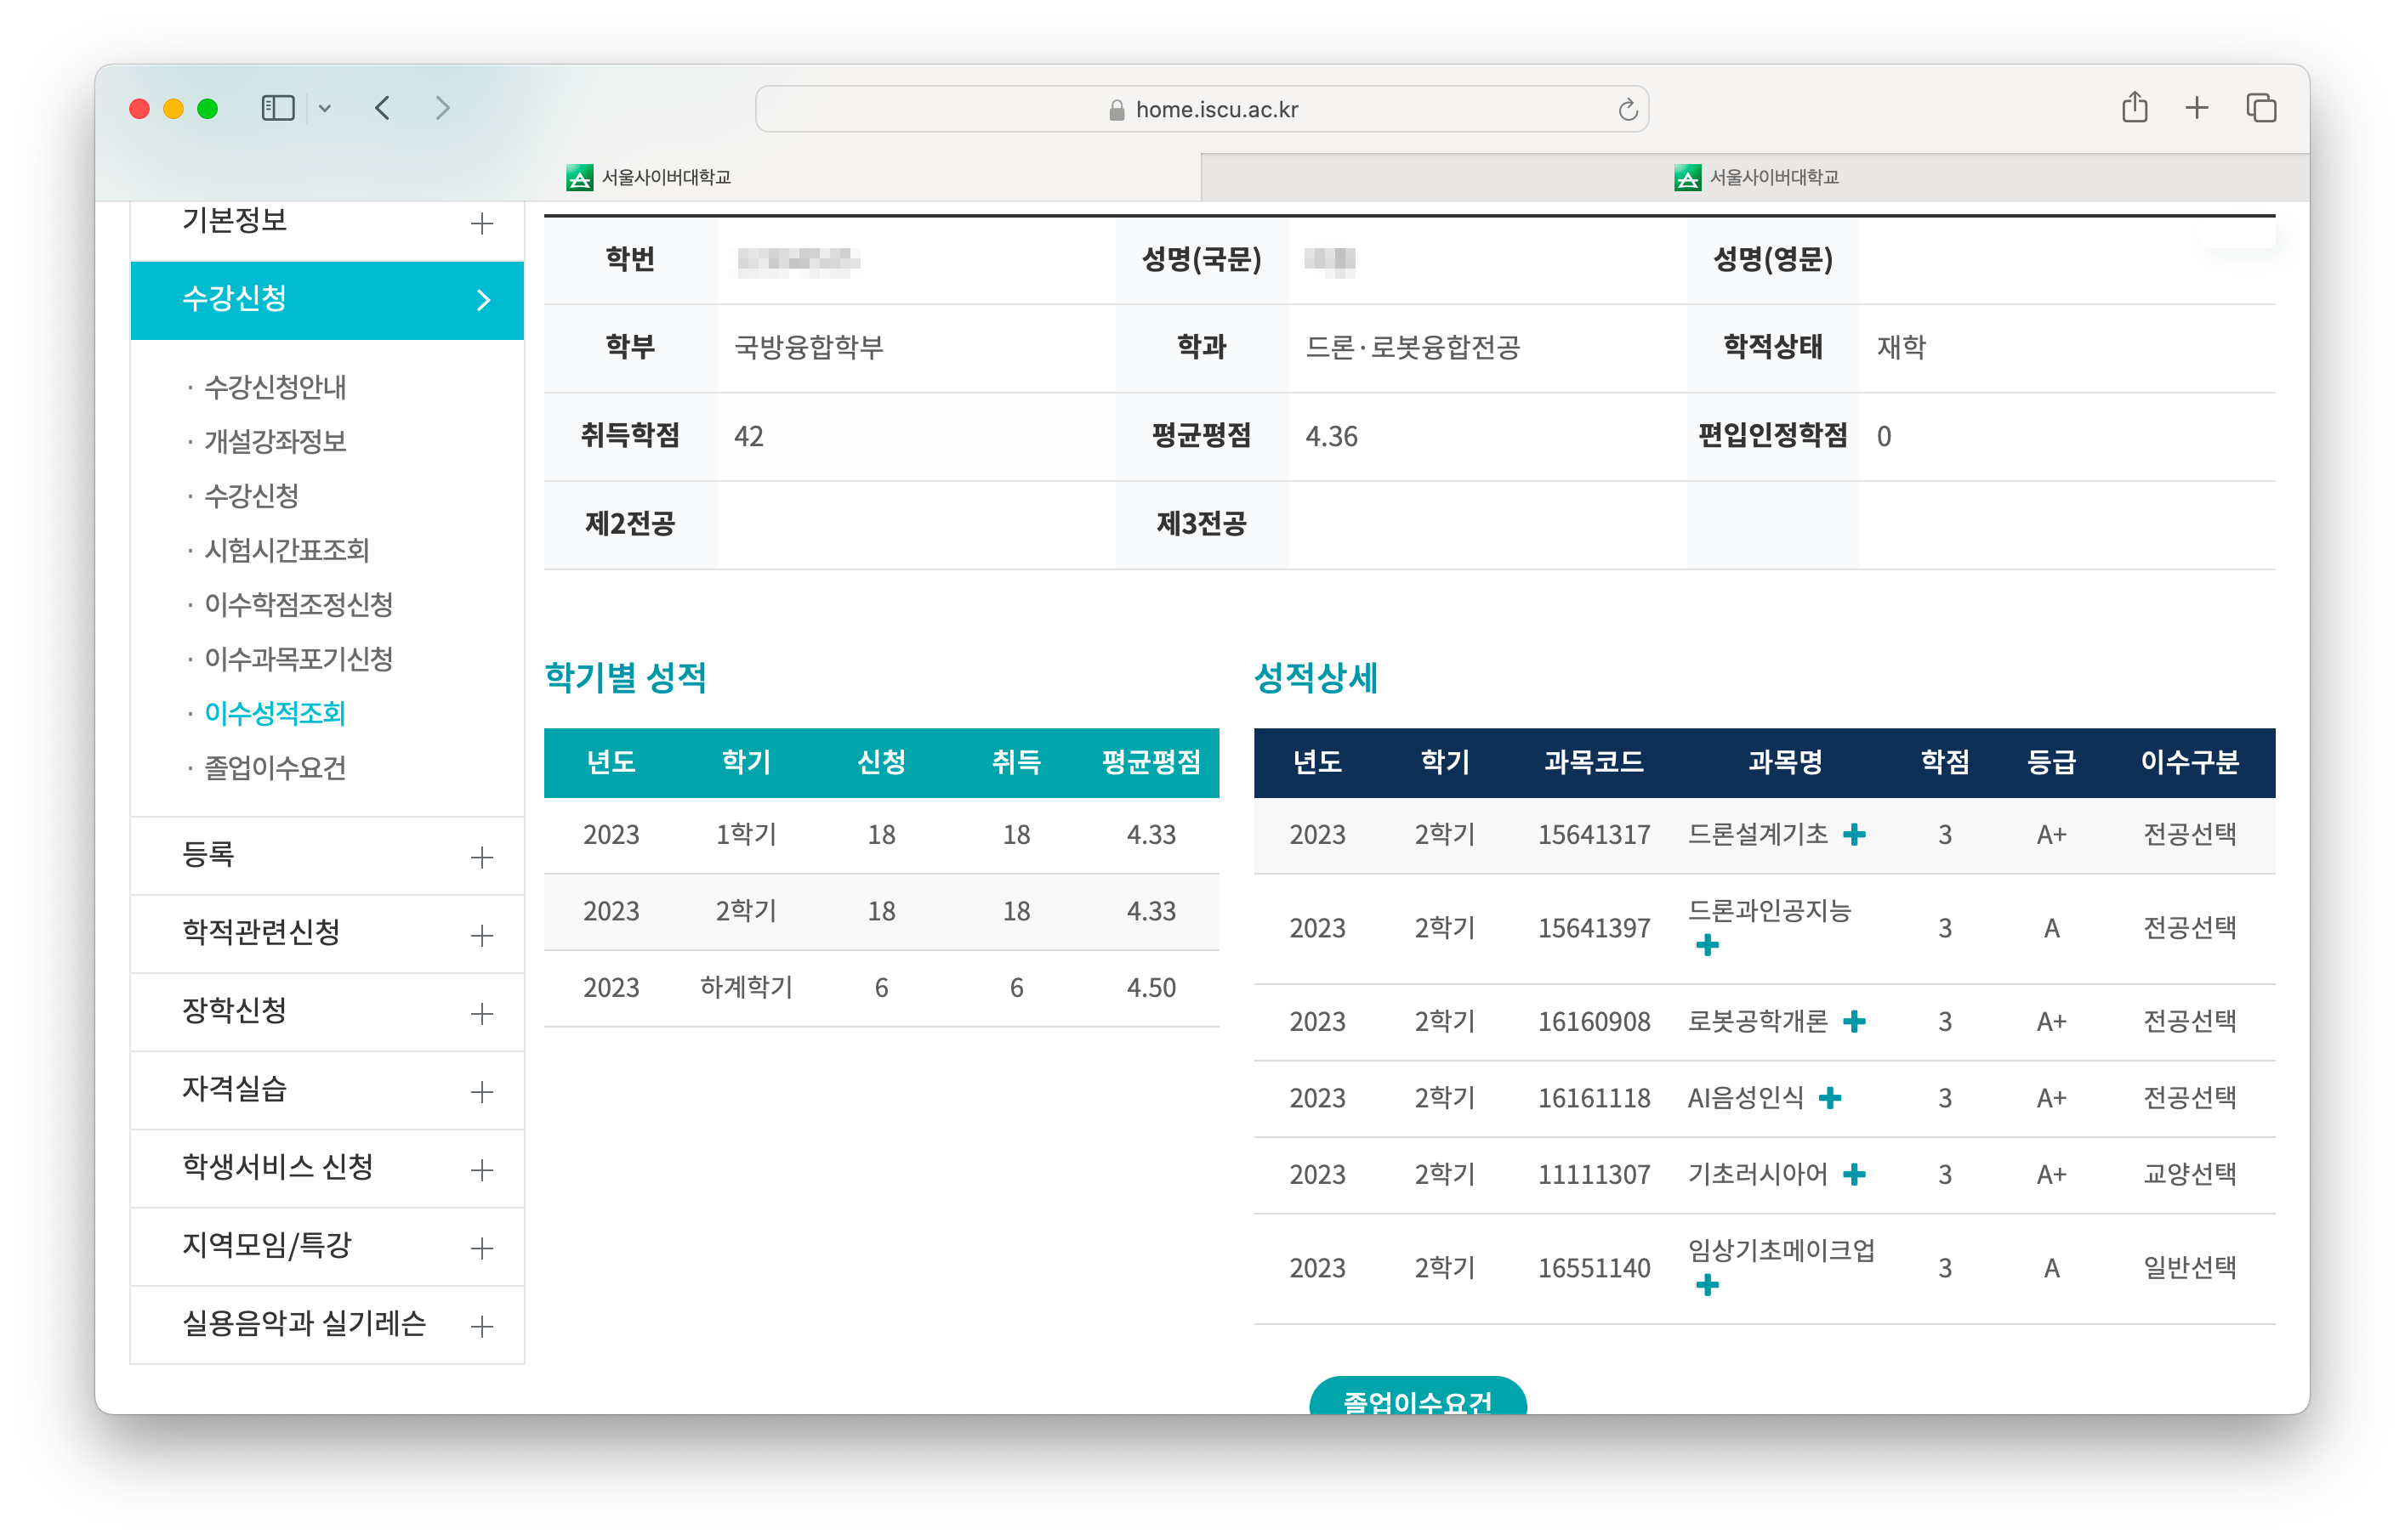The height and width of the screenshot is (1540, 2405).
Task: Click the 성적상세 section heading
Action: [x=1316, y=678]
